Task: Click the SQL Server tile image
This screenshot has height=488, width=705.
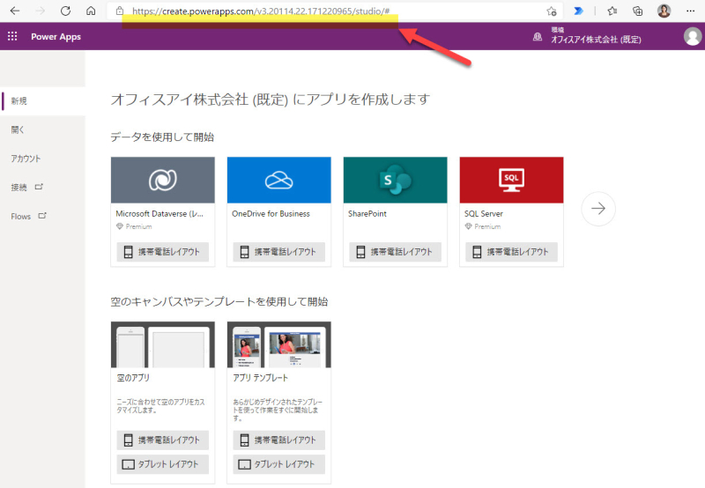Action: click(511, 180)
